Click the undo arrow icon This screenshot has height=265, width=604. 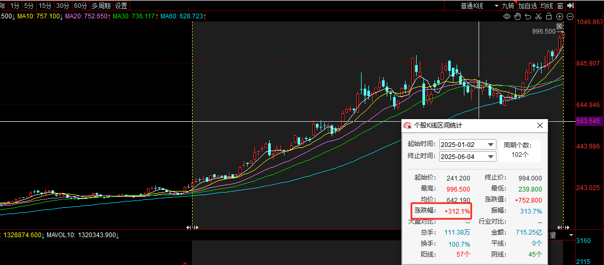528,17
